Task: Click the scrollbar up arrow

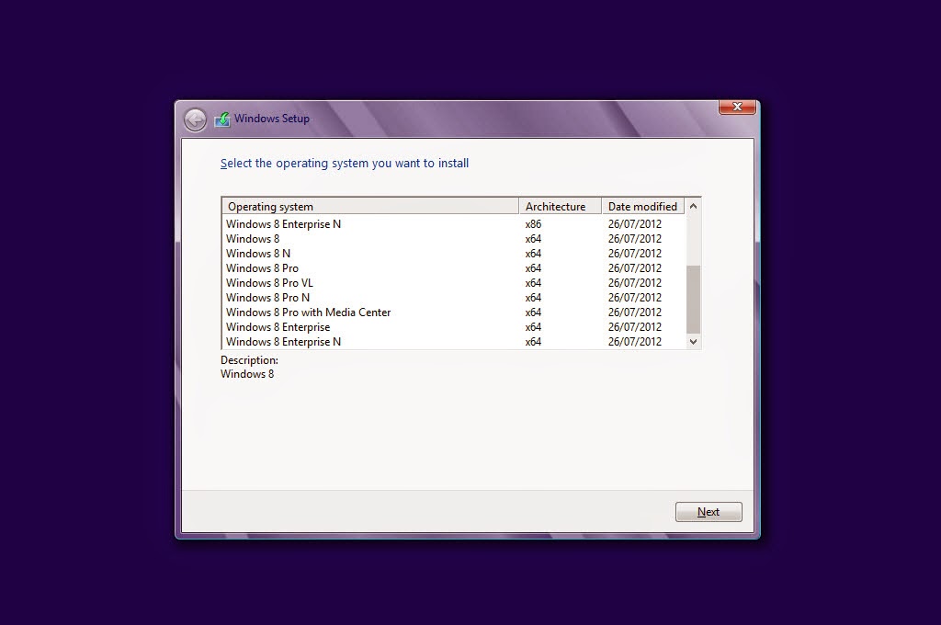Action: click(x=694, y=206)
